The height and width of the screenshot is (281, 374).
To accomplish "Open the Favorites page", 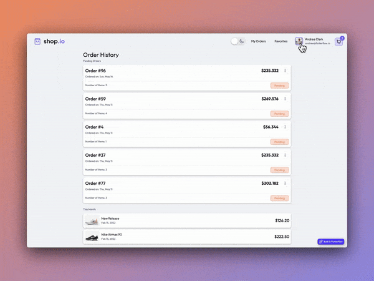I will [x=281, y=41].
